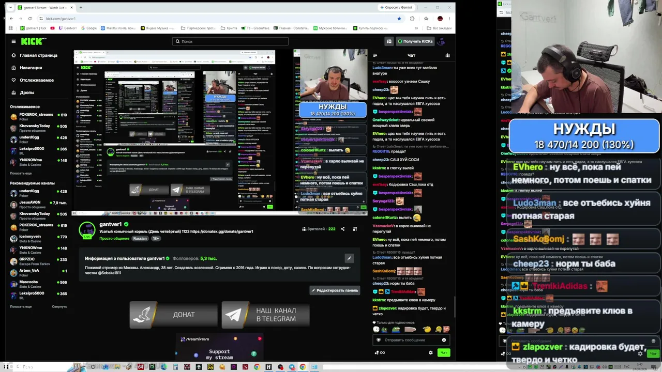Open iceinmyvein recommended channel
The image size is (662, 372).
pyautogui.click(x=39, y=239)
